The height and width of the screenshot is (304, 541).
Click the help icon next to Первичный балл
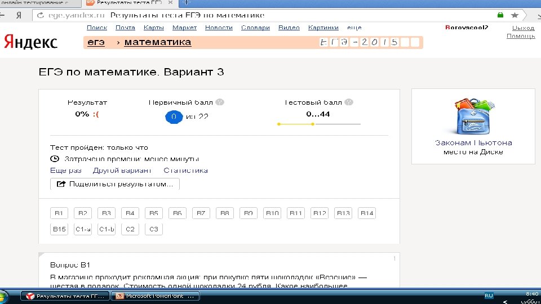(x=220, y=102)
